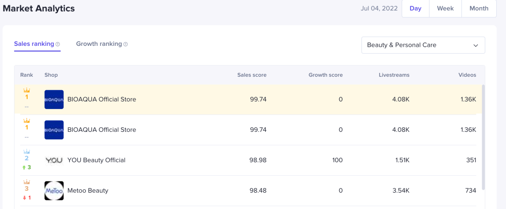Switch to Day view

[416, 8]
